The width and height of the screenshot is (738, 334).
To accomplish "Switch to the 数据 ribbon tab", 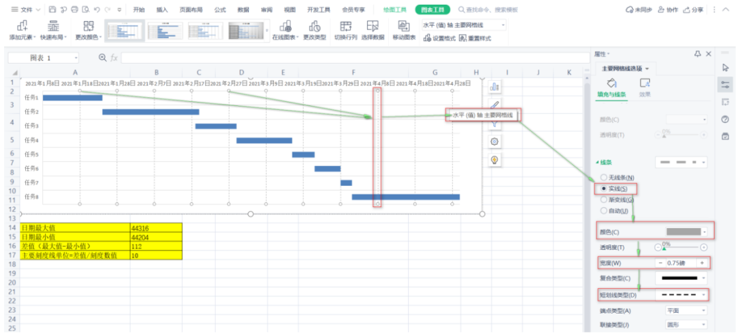I will pos(243,10).
